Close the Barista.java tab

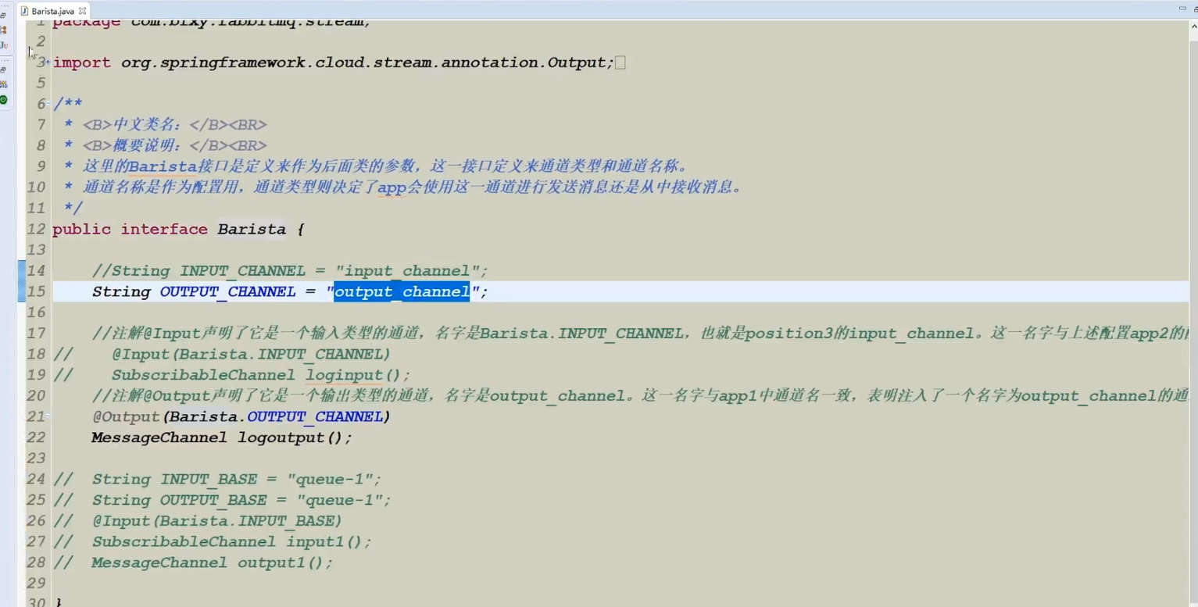coord(83,11)
